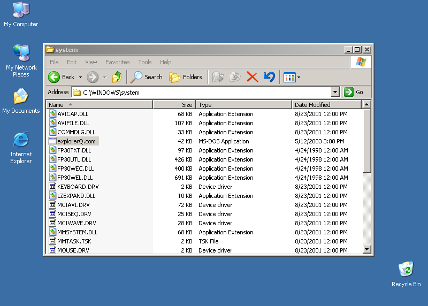Viewport: 428px width, 306px height.
Task: Open the Edit menu
Action: click(x=72, y=62)
